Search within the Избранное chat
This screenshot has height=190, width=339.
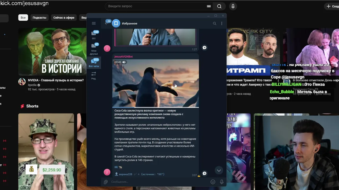point(215,23)
